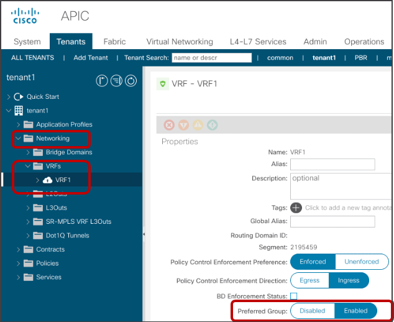The height and width of the screenshot is (322, 394).
Task: Set Preferred Group to Enabled
Action: [x=355, y=311]
